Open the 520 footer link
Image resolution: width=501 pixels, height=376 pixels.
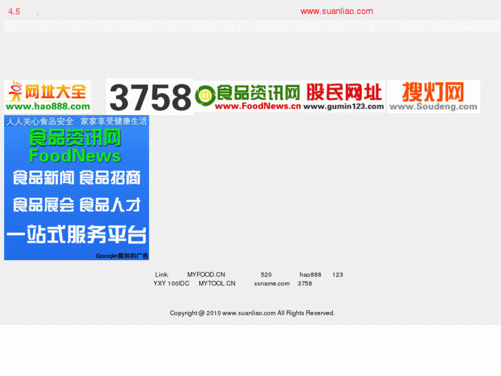point(266,275)
